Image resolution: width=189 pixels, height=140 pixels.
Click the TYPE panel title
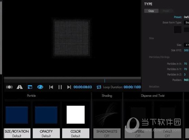tap(148, 4)
